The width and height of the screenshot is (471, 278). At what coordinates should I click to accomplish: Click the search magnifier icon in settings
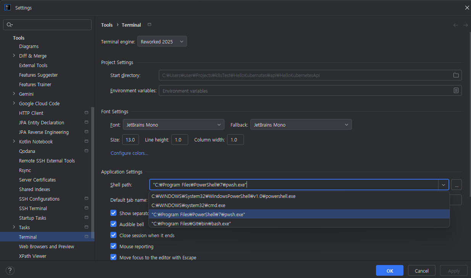[x=10, y=25]
